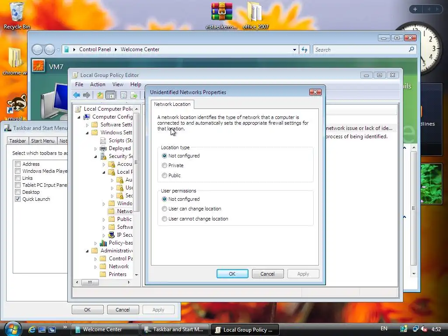Screen dimensions: 448x336
Task: Uncheck the Quick Launch toolbar checkbox
Action: point(17,199)
